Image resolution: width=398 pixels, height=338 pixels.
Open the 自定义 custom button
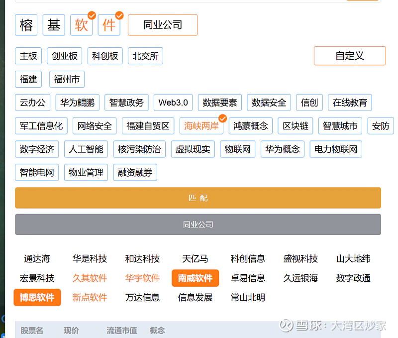350,56
